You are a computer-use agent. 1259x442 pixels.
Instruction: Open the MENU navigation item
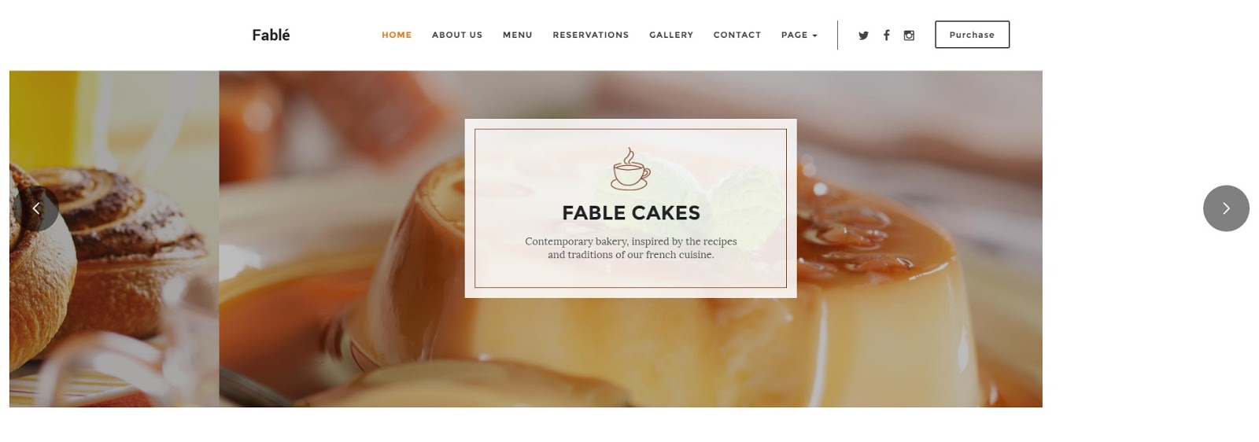[x=518, y=35]
